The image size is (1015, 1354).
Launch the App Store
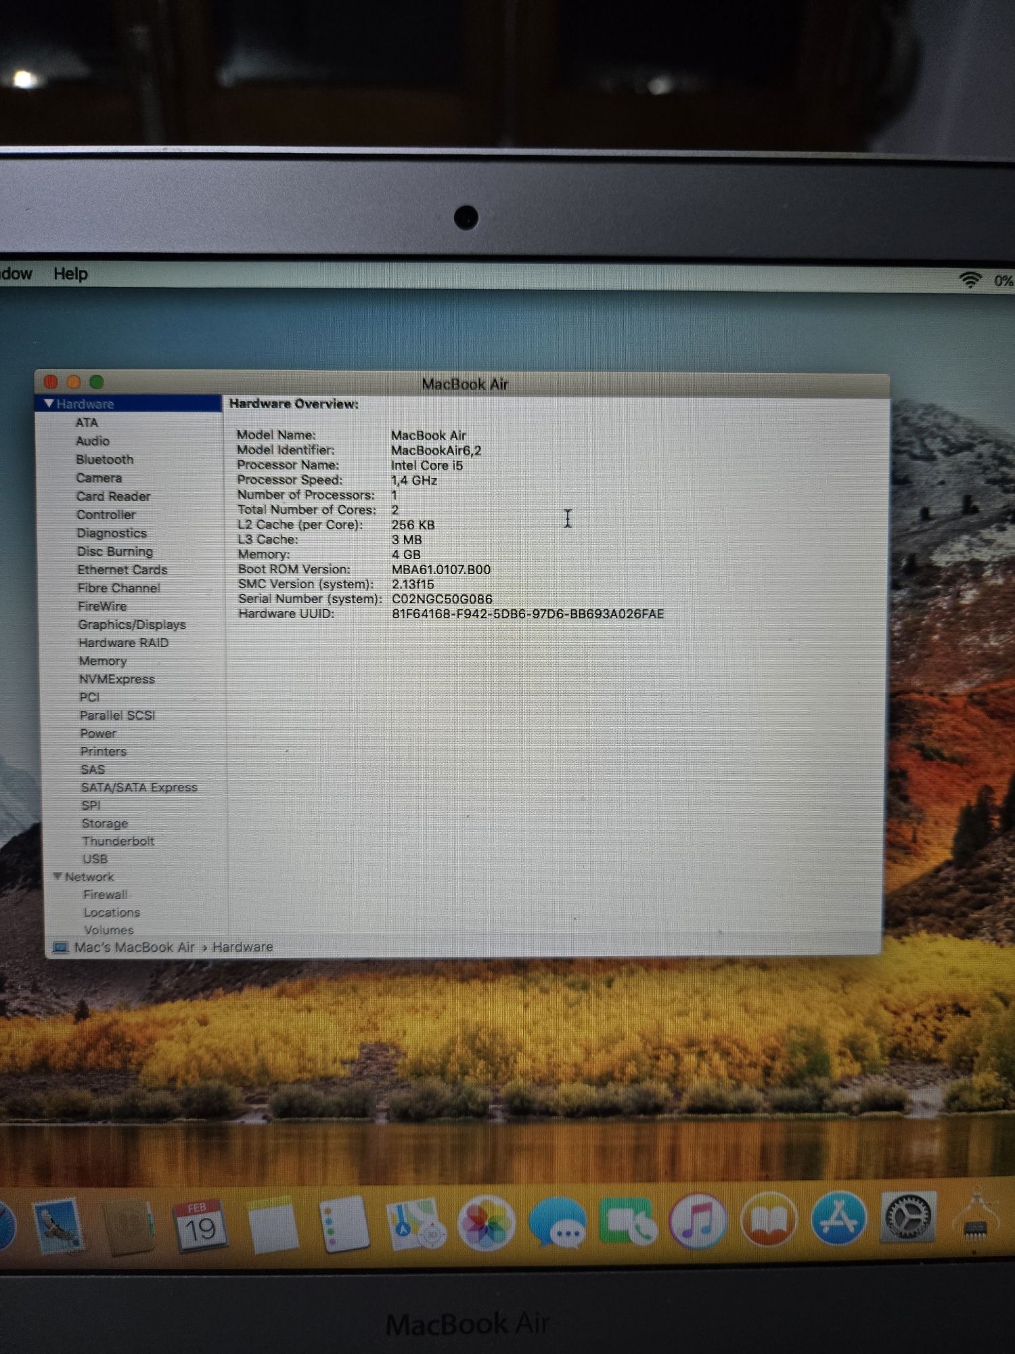point(838,1219)
